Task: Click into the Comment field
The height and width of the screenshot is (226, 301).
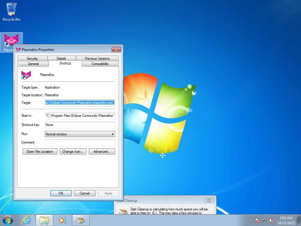Action: coord(80,143)
